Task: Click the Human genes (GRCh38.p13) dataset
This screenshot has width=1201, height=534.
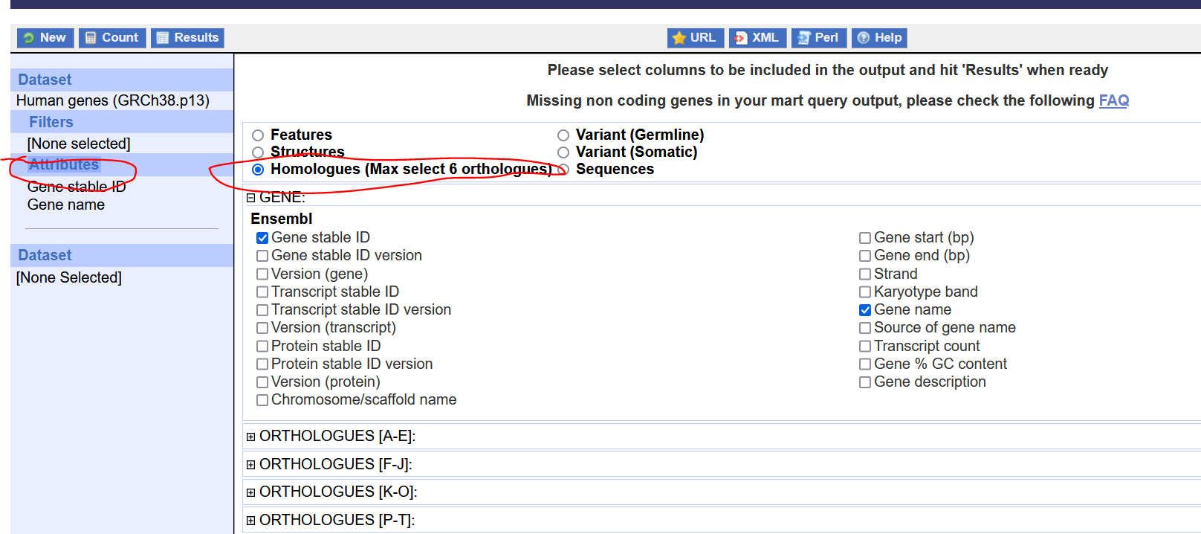Action: click(113, 100)
